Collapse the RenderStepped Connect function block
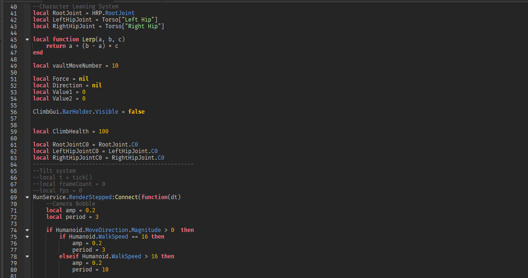Screen dimensions: 528x278 (x=27, y=197)
